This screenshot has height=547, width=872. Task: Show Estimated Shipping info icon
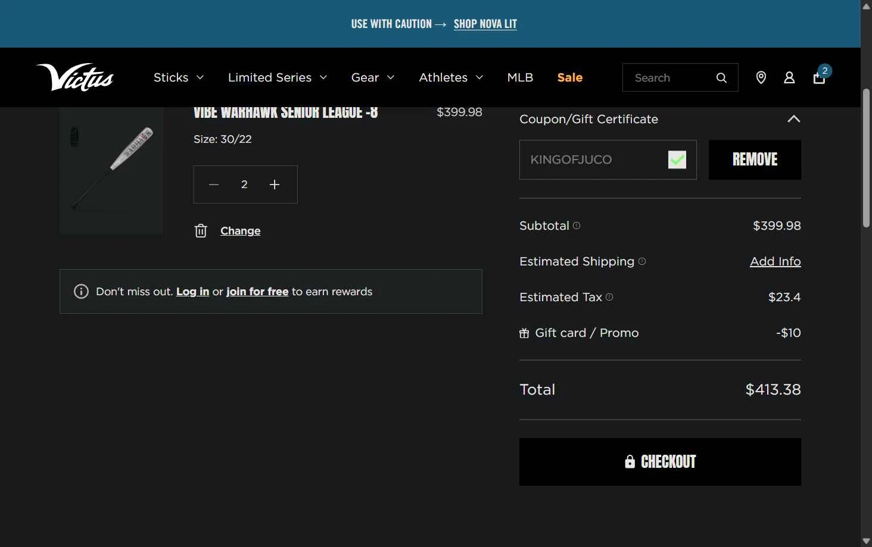642,261
